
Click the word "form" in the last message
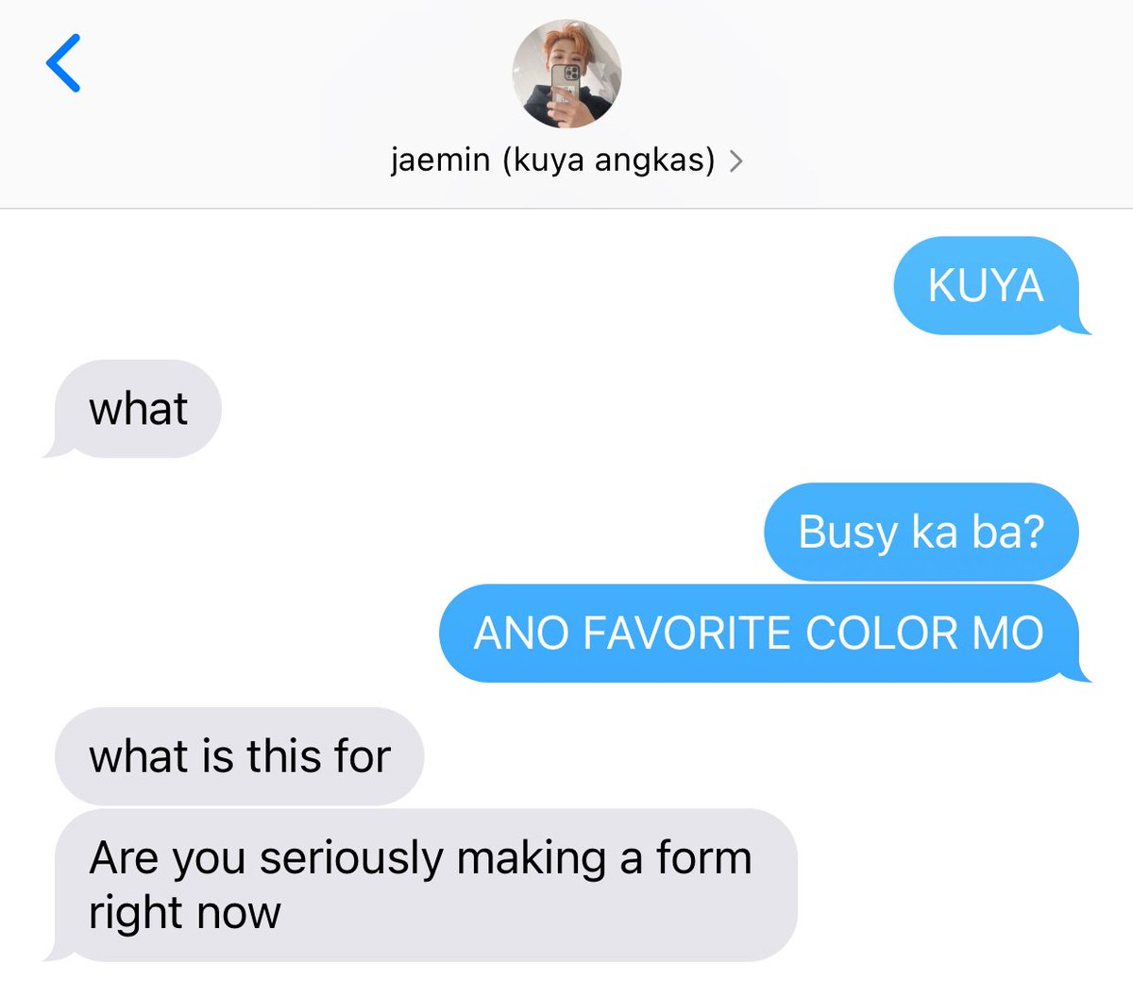pos(704,857)
